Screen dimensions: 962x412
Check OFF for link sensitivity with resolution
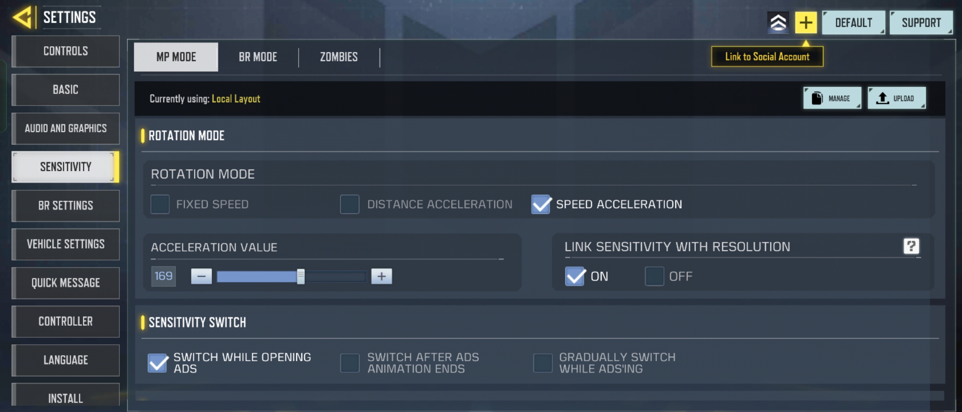tap(654, 276)
